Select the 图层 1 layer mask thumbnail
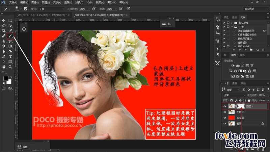Viewport: 270px width, 152px height. 241,106
